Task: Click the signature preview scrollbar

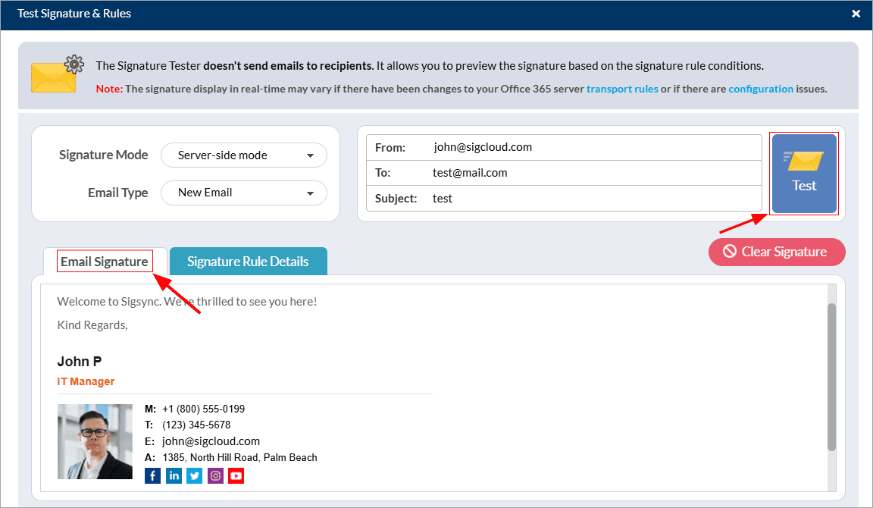Action: pos(831,377)
